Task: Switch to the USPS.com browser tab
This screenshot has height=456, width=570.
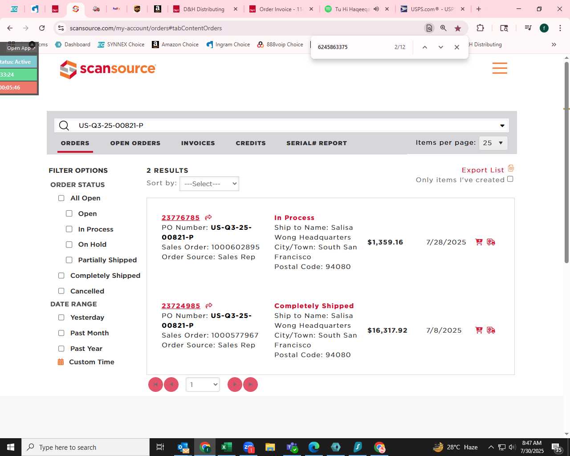Action: tap(432, 9)
